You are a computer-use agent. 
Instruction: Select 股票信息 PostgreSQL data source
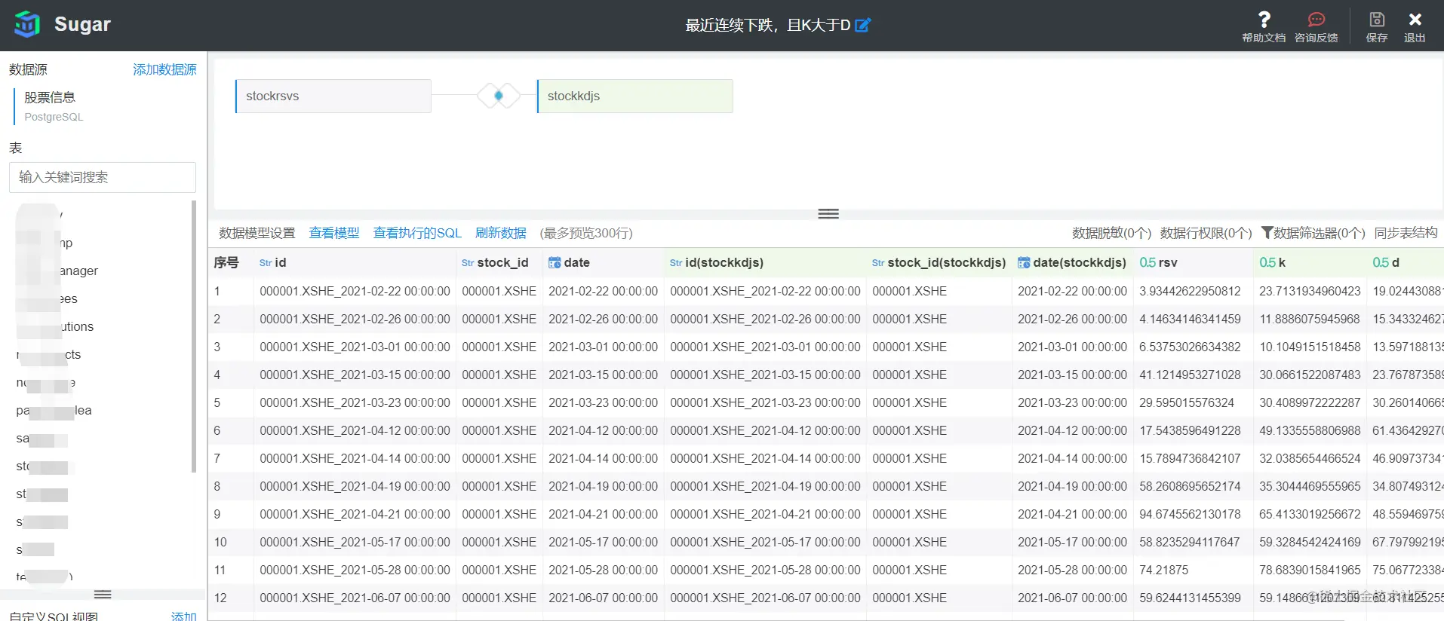click(x=54, y=106)
